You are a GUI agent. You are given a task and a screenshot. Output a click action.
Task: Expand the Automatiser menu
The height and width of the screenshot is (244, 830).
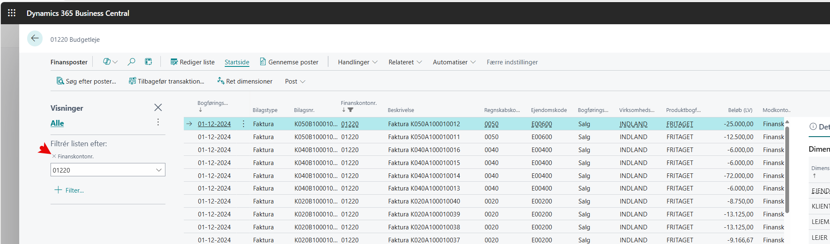454,62
